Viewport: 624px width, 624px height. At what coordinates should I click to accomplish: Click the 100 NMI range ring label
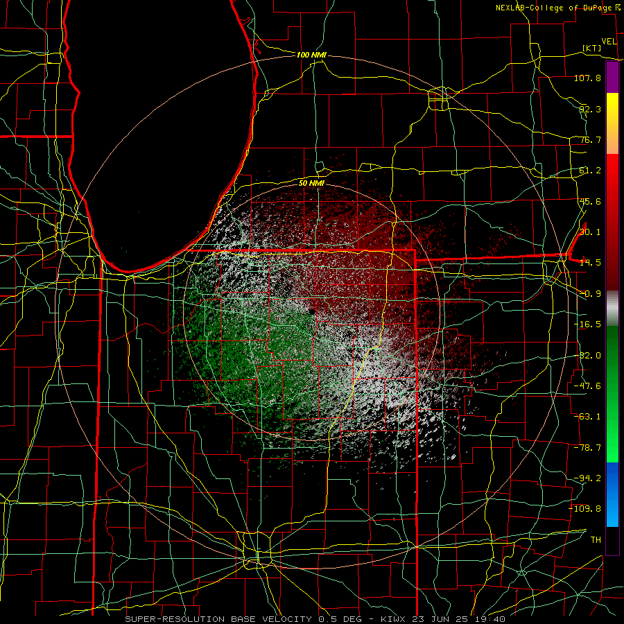[311, 55]
